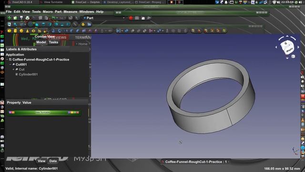This screenshot has height=172, width=305.
Task: Click the Labels & Attributes column header
Action: pyautogui.click(x=21, y=49)
